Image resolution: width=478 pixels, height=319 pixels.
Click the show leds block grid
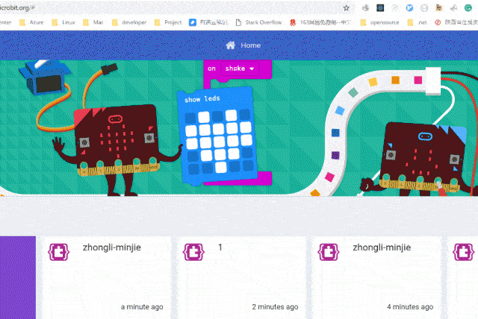pyautogui.click(x=216, y=137)
